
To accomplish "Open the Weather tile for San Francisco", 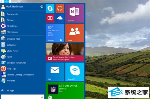I will (x=55, y=33).
